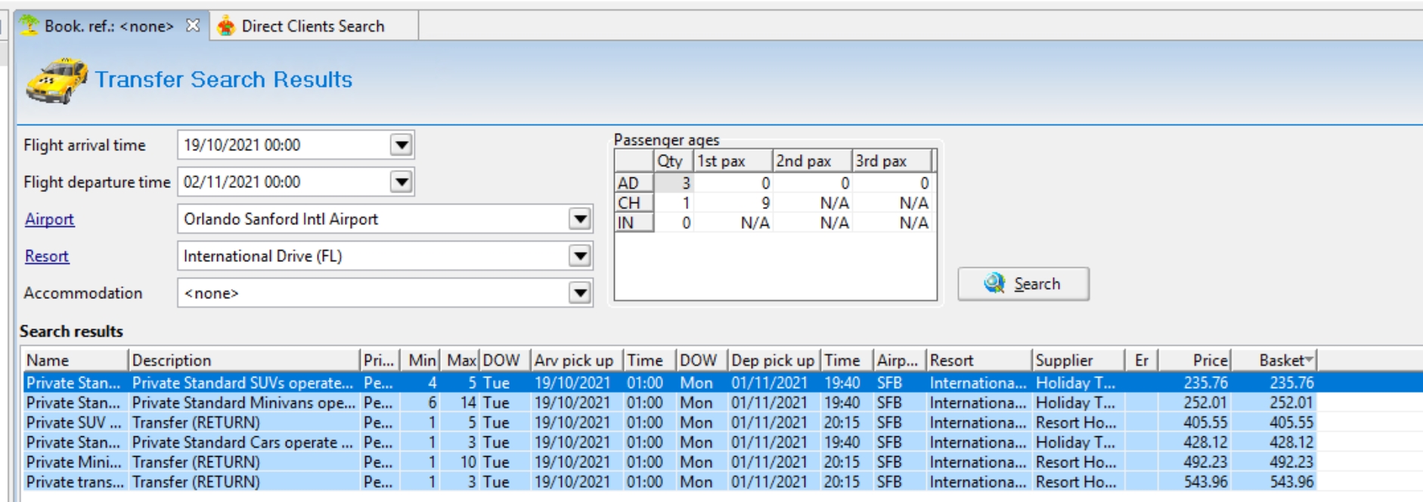The image size is (1423, 502).
Task: Click the Airport link label
Action: pyautogui.click(x=49, y=219)
